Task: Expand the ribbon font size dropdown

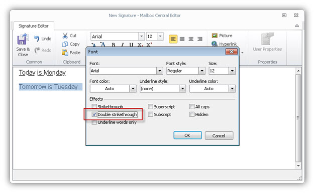Action: (x=160, y=36)
